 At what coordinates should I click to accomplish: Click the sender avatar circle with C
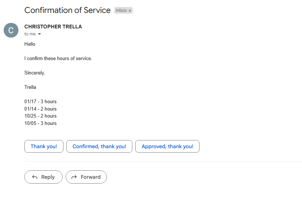point(11,30)
